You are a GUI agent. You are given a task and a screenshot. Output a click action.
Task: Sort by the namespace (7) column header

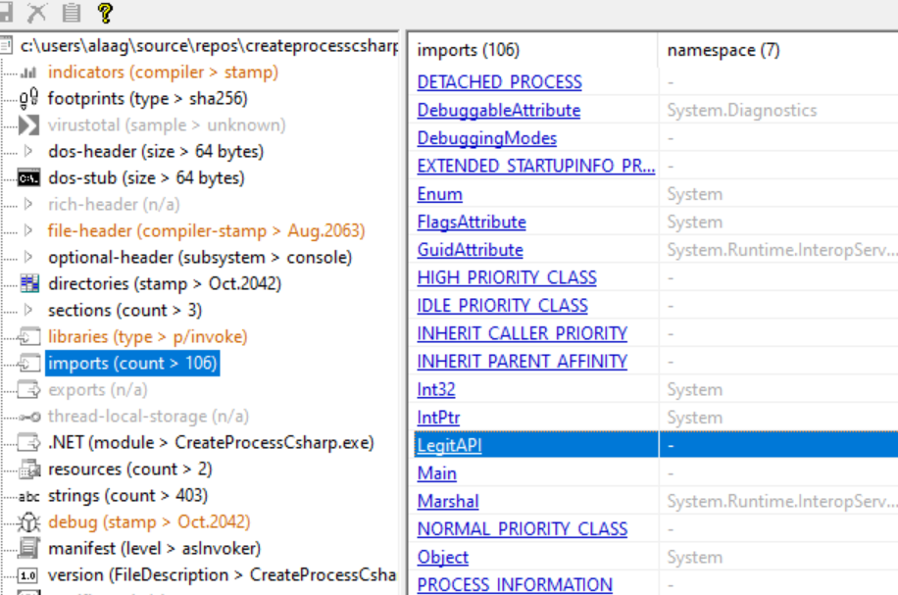point(723,50)
